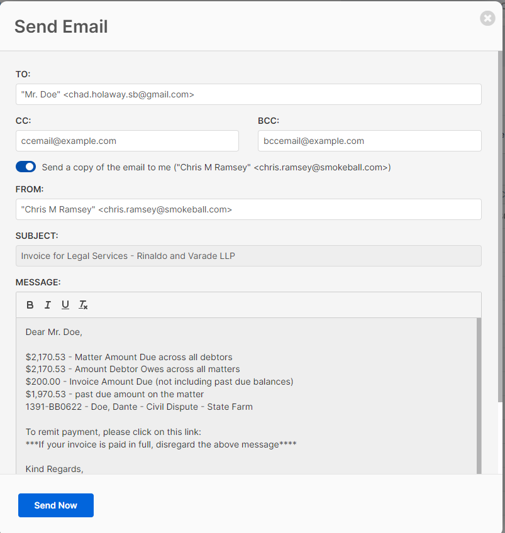Viewport: 505px width, 533px height.
Task: Focus the TO recipient field
Action: [248, 94]
